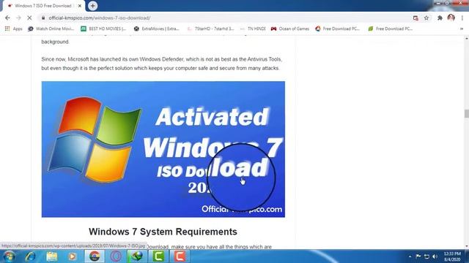Click the Activated Windows 7 ISO image
Screen dimensions: 469x263
point(163,149)
